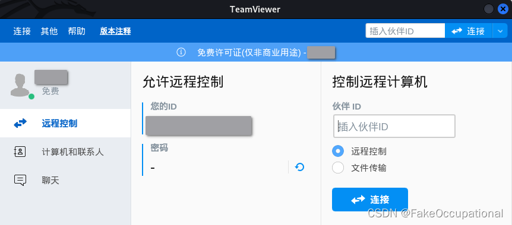Open the 其他 menu
Screen dimensions: 512x225
[49, 31]
